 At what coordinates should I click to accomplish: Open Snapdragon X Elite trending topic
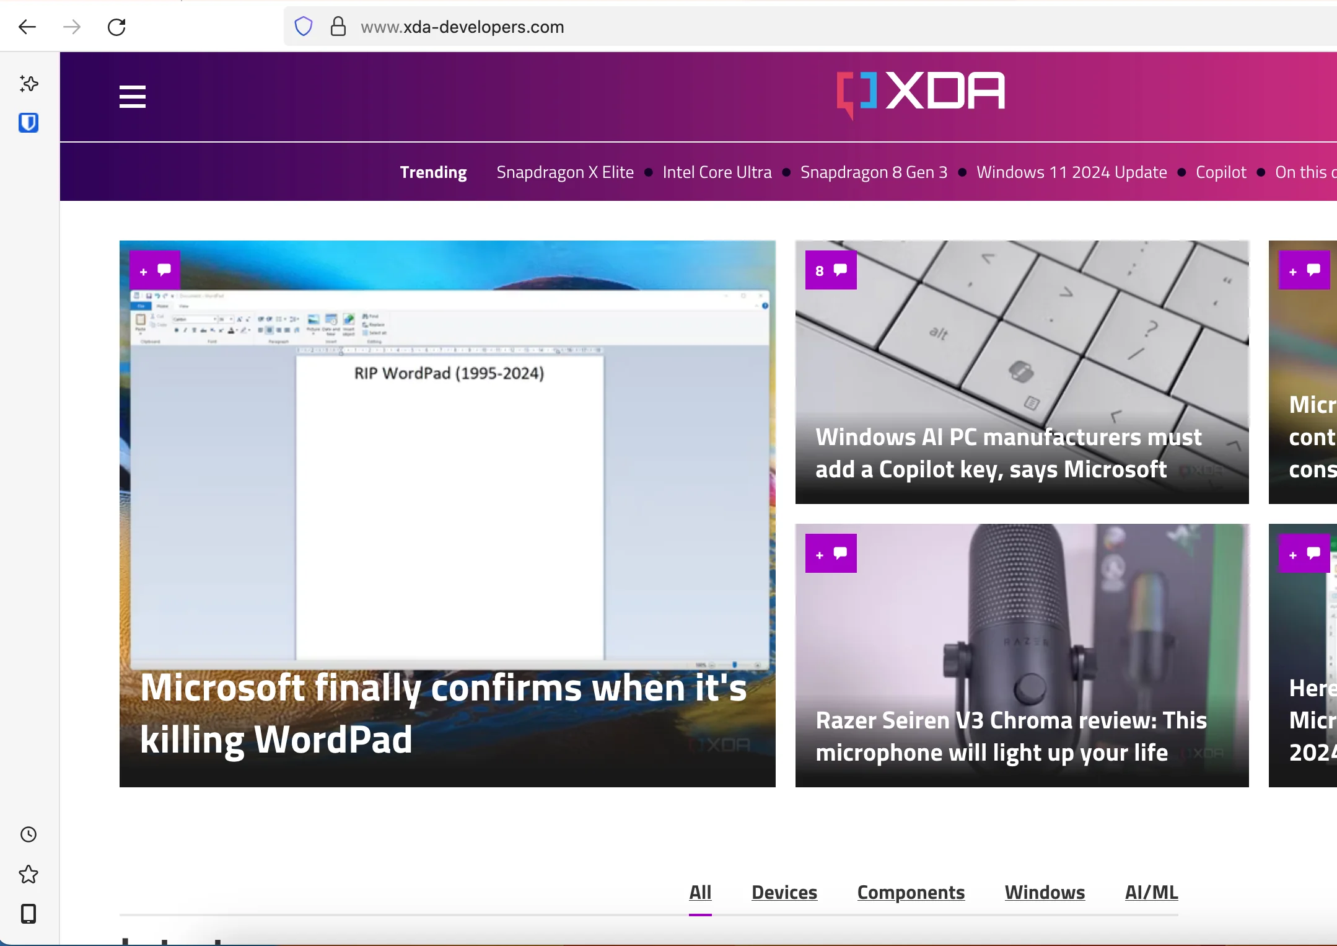(565, 172)
